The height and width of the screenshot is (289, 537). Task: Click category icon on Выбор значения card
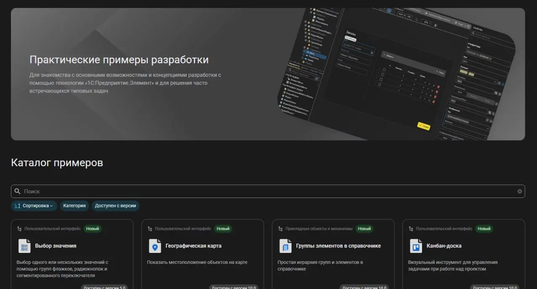point(19,229)
